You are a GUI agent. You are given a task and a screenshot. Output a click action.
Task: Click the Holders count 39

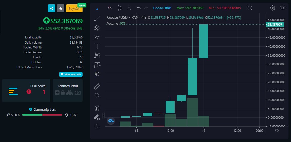tap(81, 62)
